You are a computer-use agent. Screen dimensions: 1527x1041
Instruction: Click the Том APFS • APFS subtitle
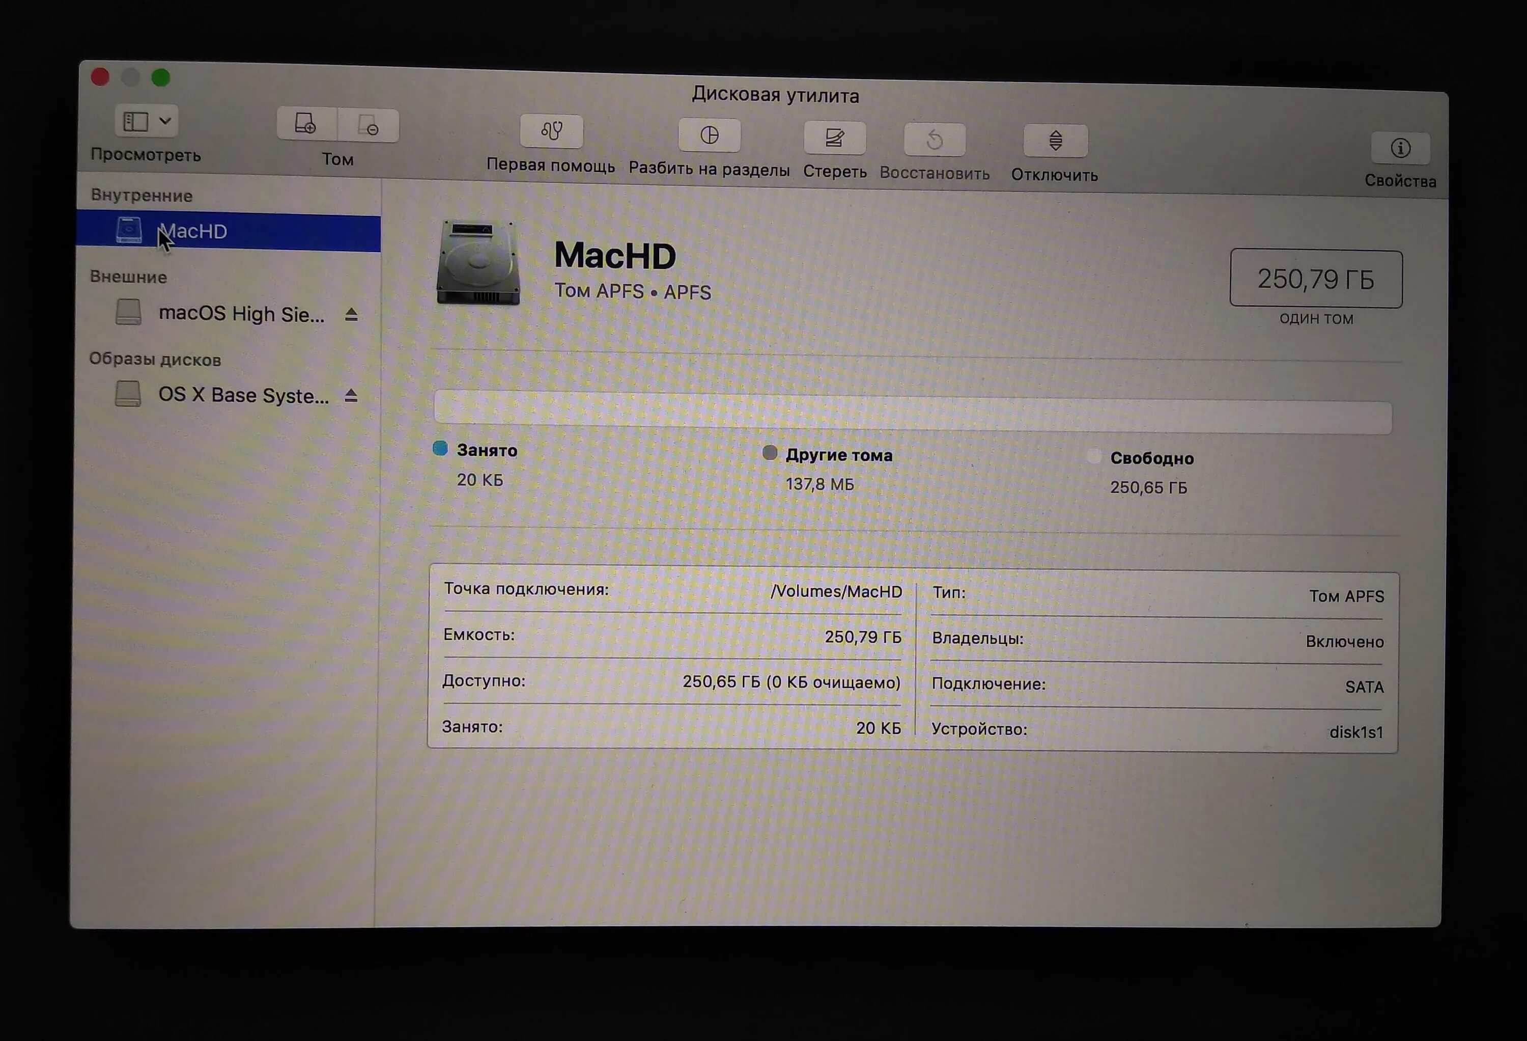pyautogui.click(x=633, y=291)
